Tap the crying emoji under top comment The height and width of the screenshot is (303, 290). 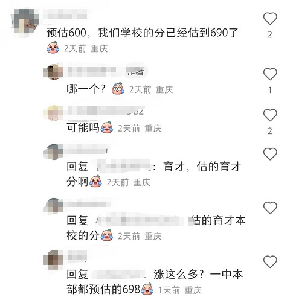click(53, 48)
